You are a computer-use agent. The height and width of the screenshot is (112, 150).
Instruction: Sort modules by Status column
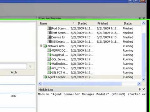(x=127, y=23)
